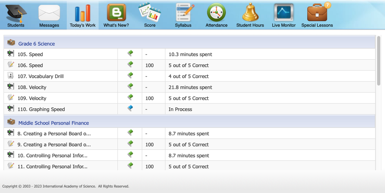385x193 pixels.
Task: Open the Students graduation cap icon
Action: pyautogui.click(x=16, y=13)
